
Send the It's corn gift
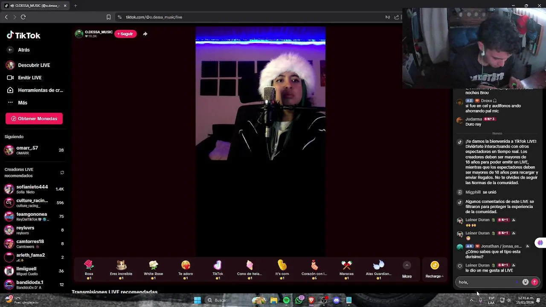pyautogui.click(x=282, y=269)
